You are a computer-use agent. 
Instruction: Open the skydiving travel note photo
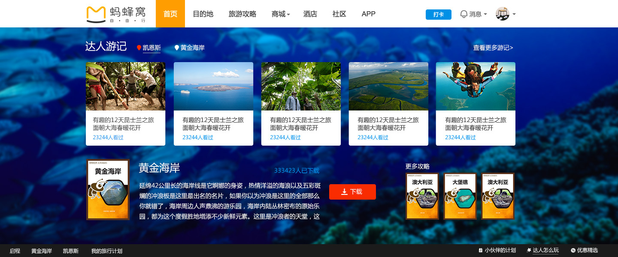coord(476,87)
